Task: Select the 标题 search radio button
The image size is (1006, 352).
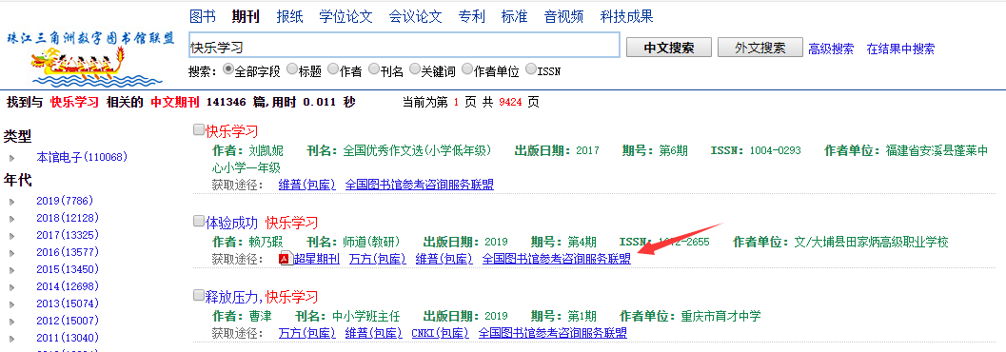Action: click(x=292, y=68)
